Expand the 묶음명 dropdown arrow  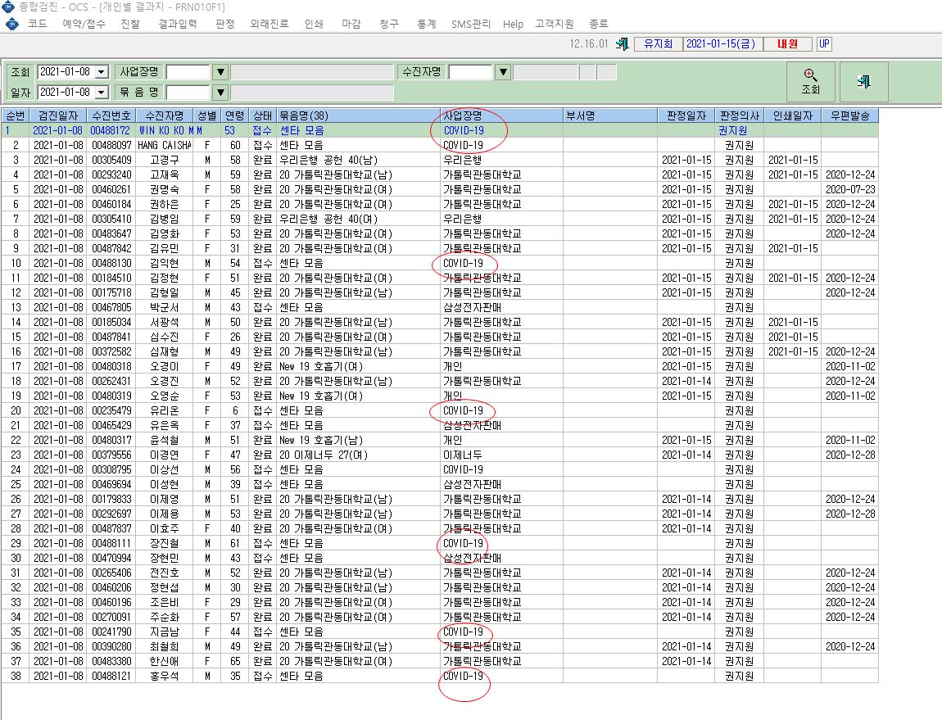pyautogui.click(x=220, y=93)
